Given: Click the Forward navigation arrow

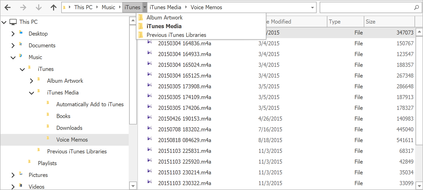Looking at the screenshot, I should [23, 7].
